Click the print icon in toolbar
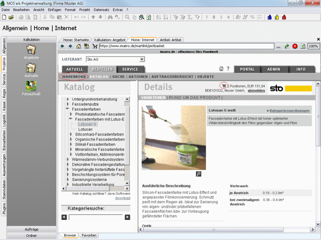The height and width of the screenshot is (240, 321). click(x=21, y=17)
